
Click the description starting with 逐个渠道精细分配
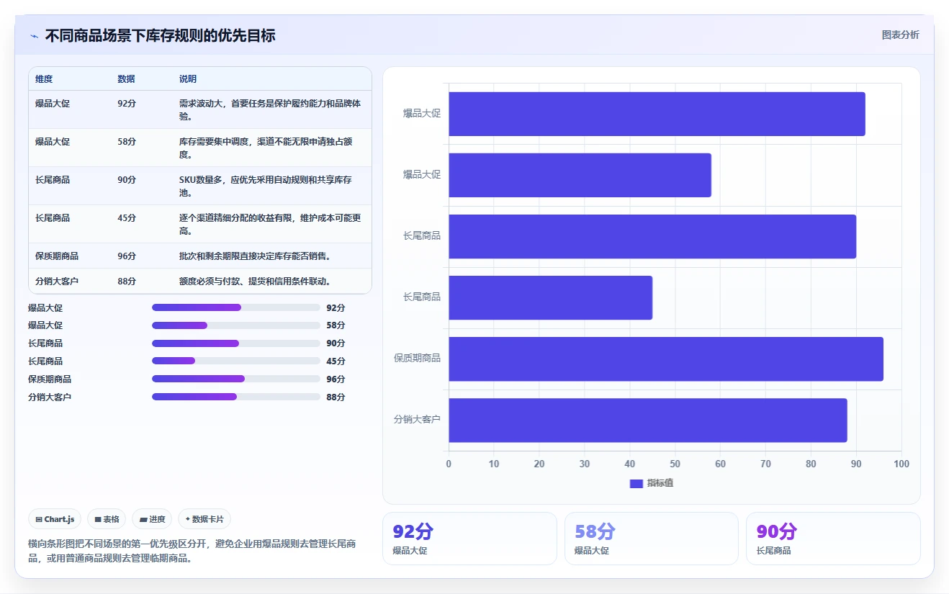click(271, 224)
